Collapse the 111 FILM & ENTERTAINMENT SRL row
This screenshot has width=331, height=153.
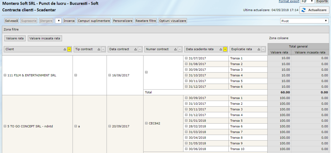(5, 75)
